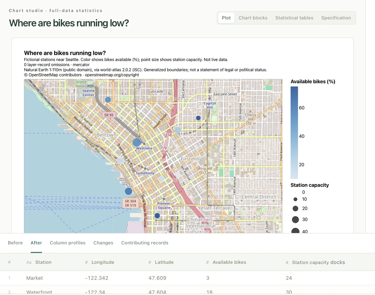Click the chart's title inside the plot
This screenshot has height=295, width=375.
(x=65, y=53)
